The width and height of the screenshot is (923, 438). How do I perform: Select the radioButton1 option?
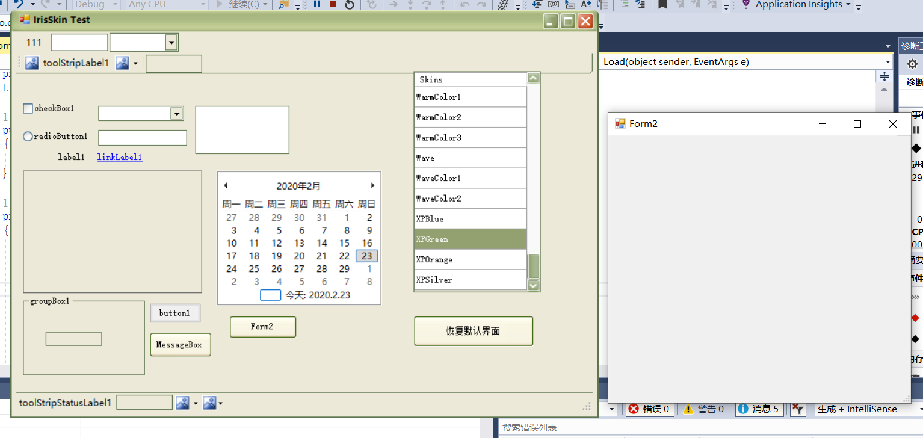pyautogui.click(x=27, y=137)
